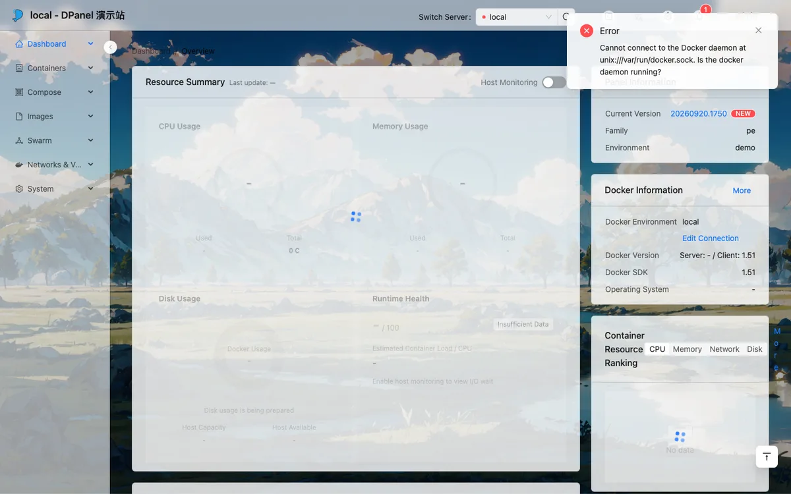Image resolution: width=791 pixels, height=494 pixels.
Task: Click the Containers cube icon
Action: click(x=20, y=68)
